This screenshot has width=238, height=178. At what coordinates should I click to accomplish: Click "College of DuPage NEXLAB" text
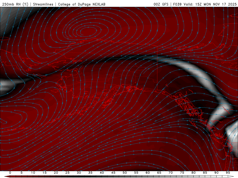pos(82,4)
